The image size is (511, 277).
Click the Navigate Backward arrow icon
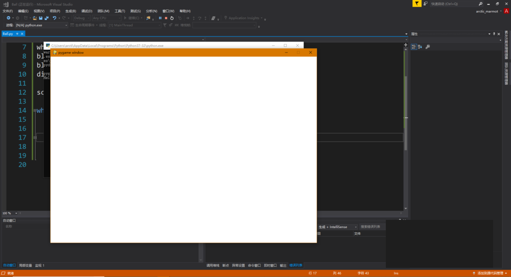tap(8, 18)
